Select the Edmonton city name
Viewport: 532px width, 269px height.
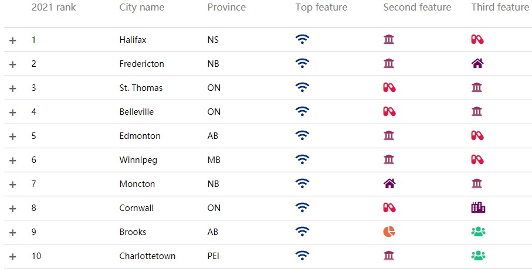[140, 136]
